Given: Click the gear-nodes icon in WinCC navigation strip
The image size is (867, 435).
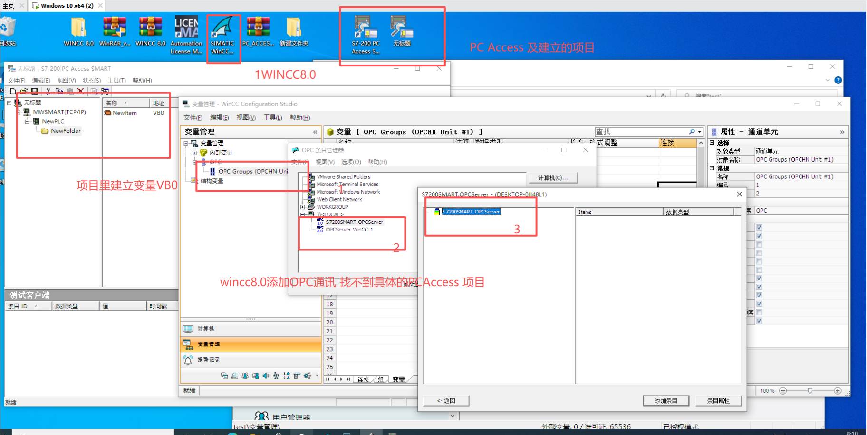Looking at the screenshot, I should [307, 376].
